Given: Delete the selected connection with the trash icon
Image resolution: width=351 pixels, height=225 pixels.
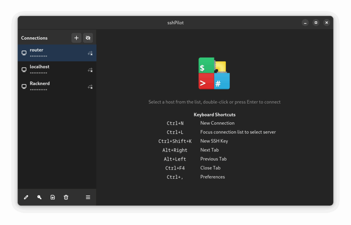Looking at the screenshot, I should click(x=66, y=197).
